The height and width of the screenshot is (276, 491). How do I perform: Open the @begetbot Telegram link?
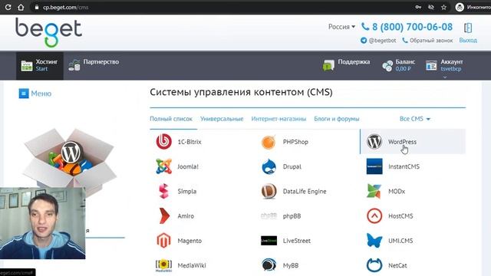[378, 41]
